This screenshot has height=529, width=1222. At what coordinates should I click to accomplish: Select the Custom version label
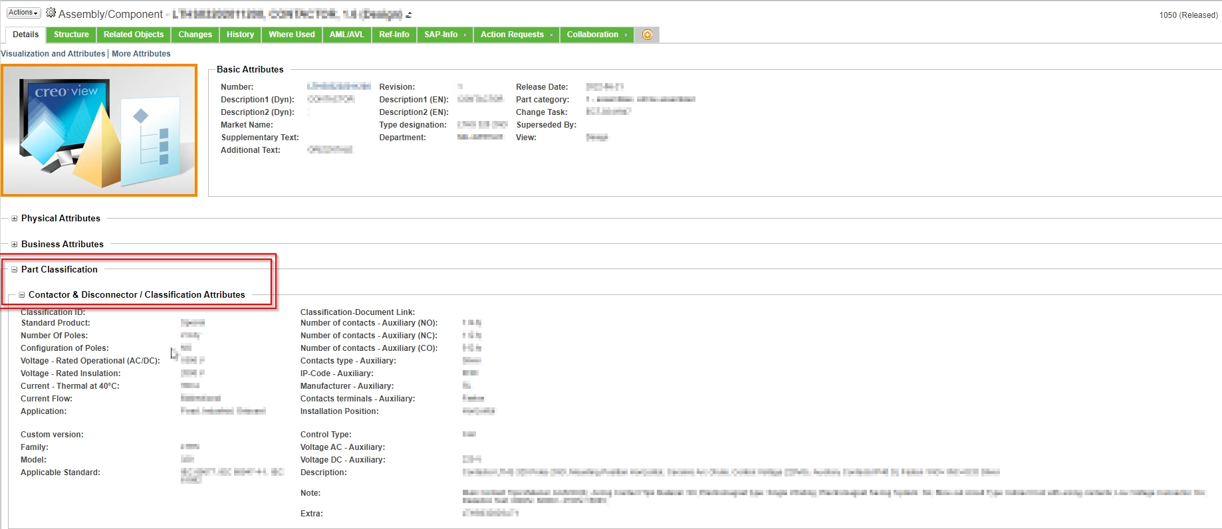[52, 435]
